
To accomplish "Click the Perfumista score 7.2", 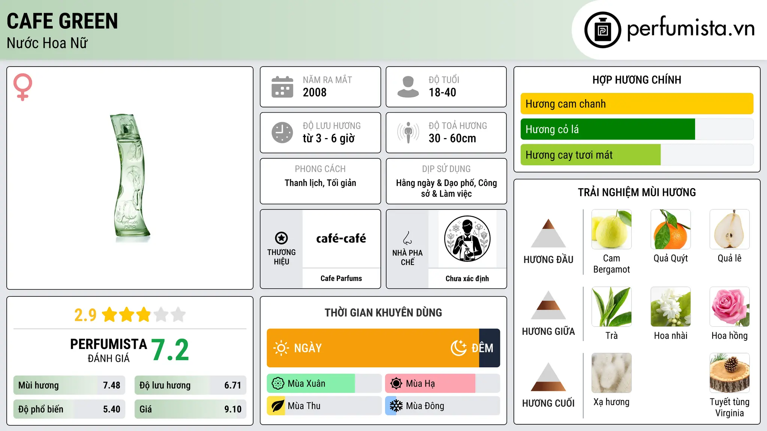I will point(170,350).
